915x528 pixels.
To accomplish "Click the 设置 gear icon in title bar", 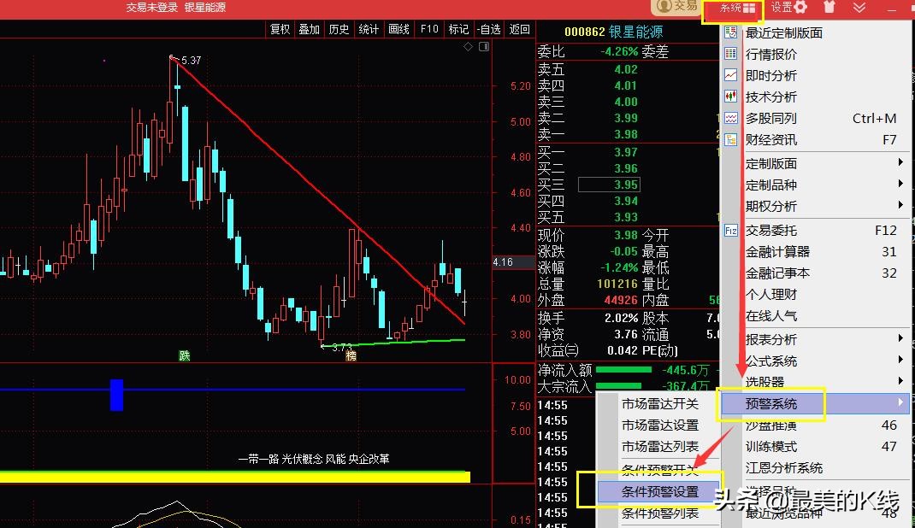I will [x=800, y=8].
